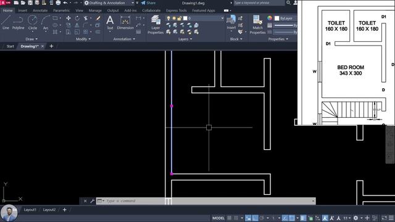The height and width of the screenshot is (222, 395).
Task: Expand the Modify panel
Action: pos(83,39)
